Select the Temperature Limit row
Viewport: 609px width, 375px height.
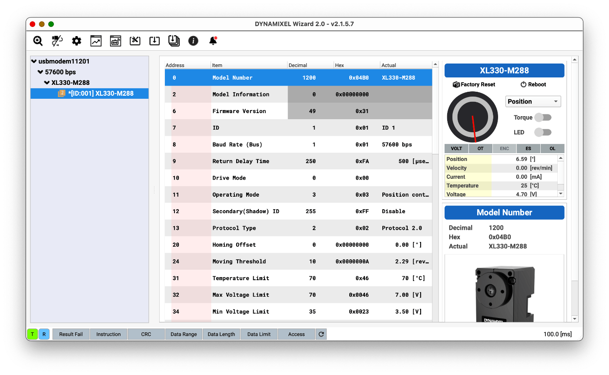point(298,278)
